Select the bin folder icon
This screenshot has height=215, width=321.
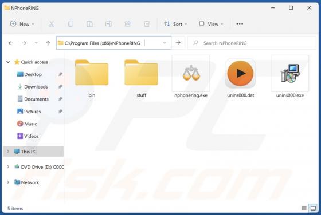(92, 73)
